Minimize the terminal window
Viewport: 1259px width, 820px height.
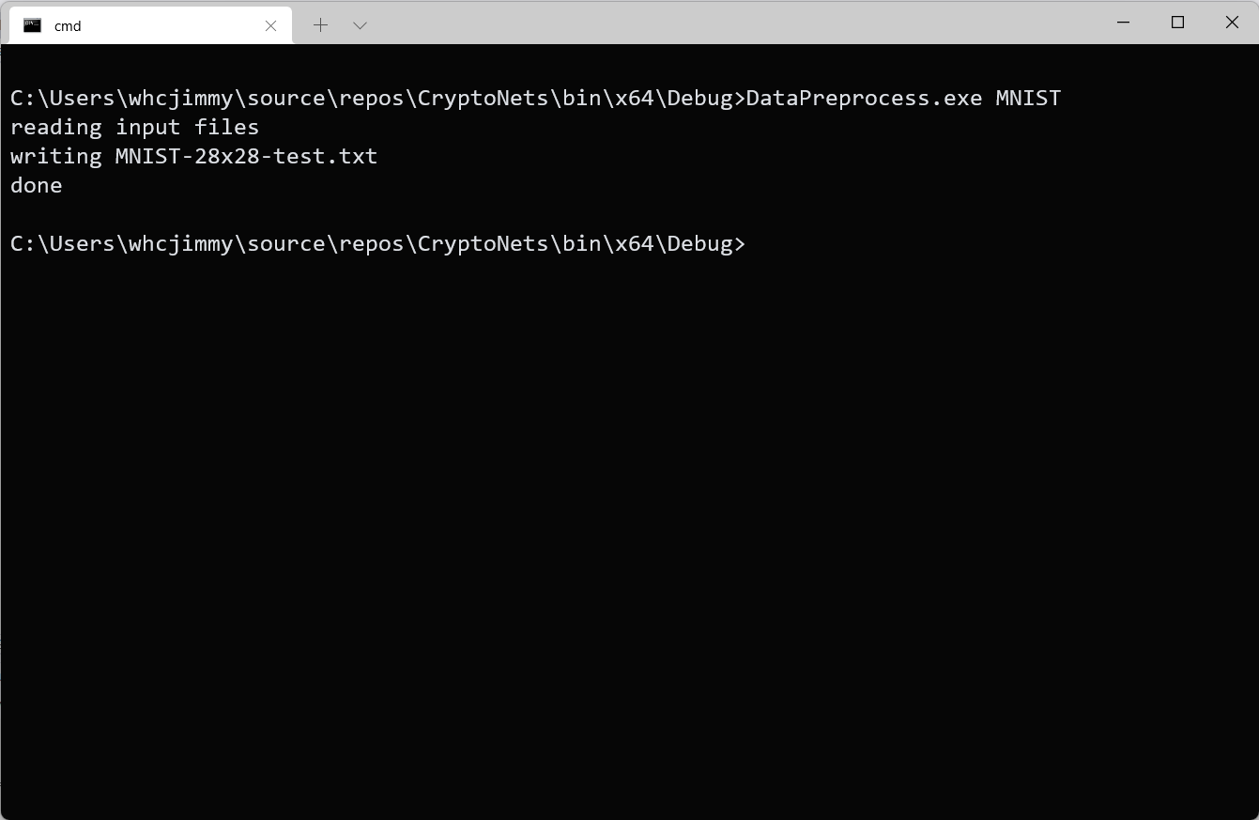[1123, 23]
